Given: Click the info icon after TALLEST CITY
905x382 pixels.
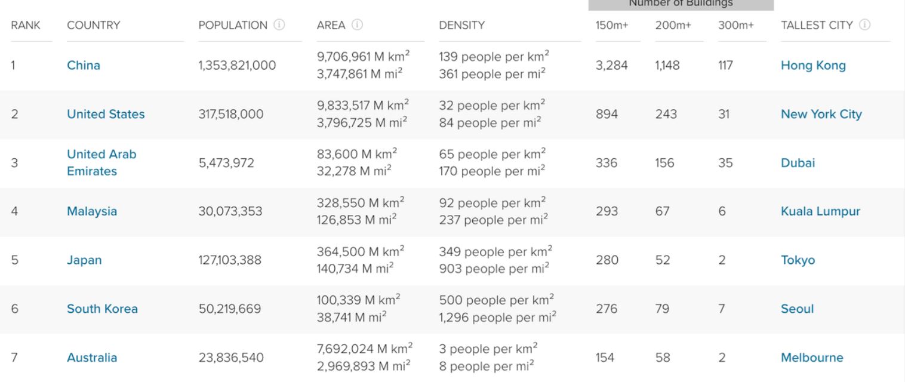Looking at the screenshot, I should [x=863, y=25].
